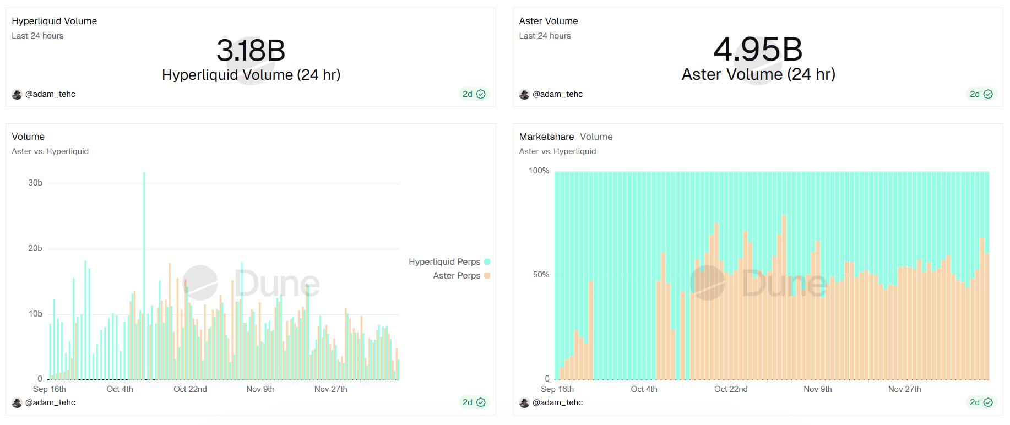Click the author avatar below the Volume chart

click(x=17, y=402)
